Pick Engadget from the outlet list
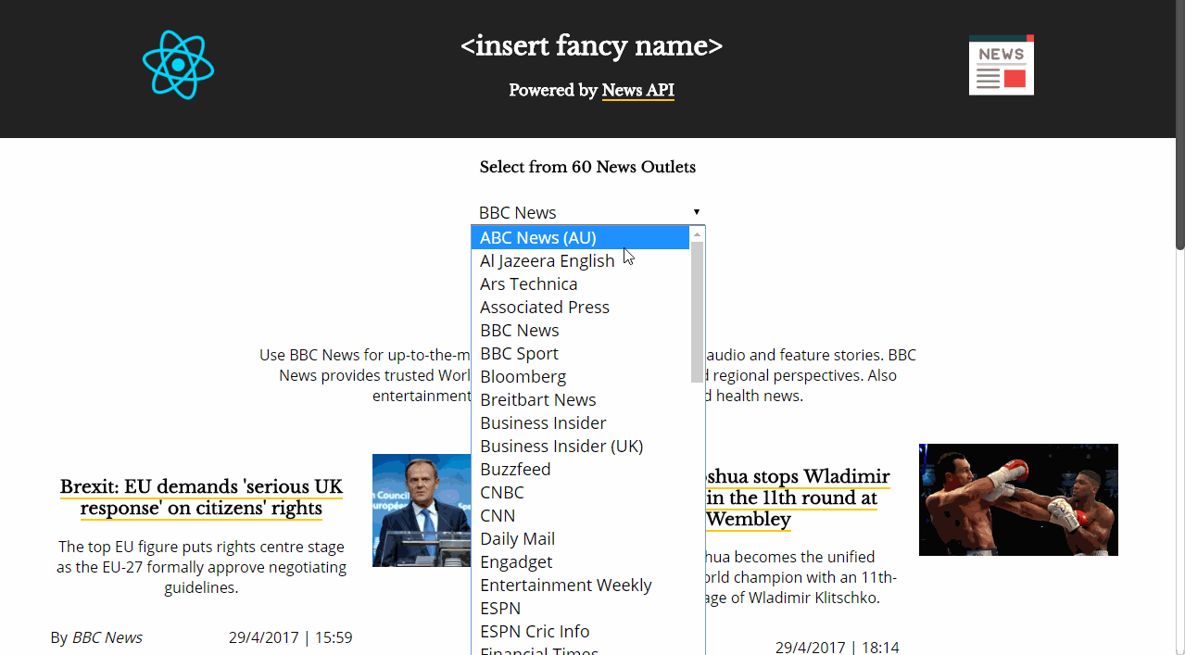The image size is (1185, 655). click(x=581, y=561)
